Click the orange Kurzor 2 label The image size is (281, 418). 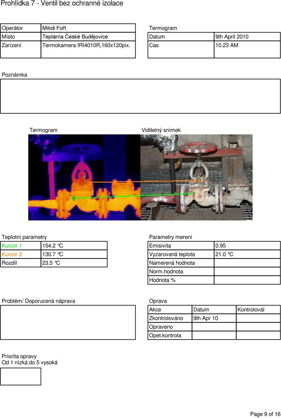point(12,254)
